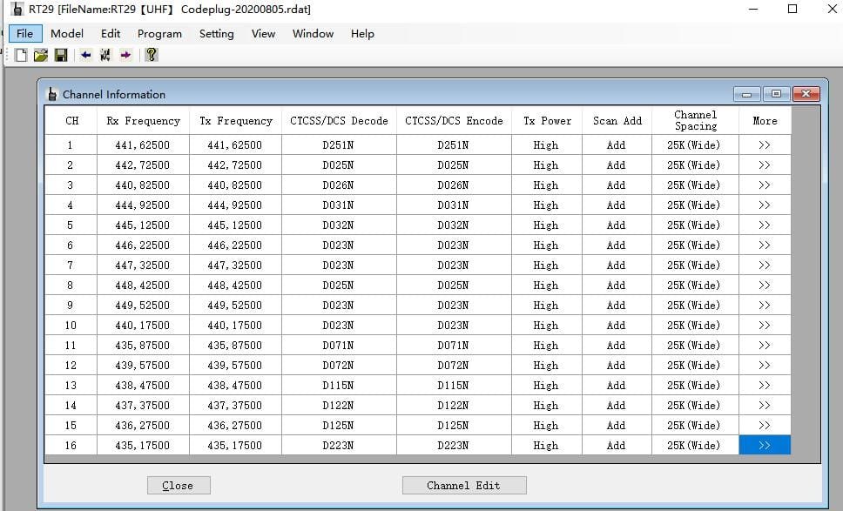Select Rx Frequency 441,62500 cell
843x511 pixels.
pyautogui.click(x=143, y=145)
